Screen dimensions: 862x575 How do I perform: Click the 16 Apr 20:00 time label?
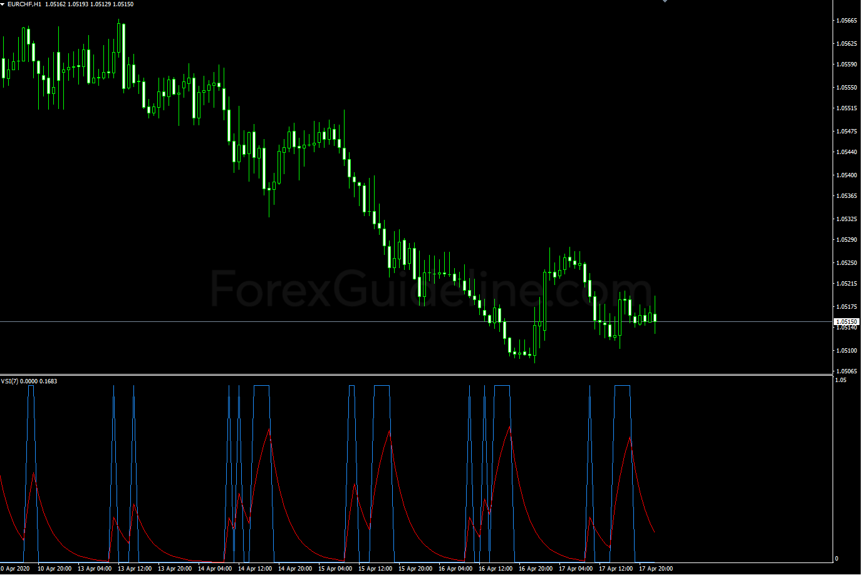[536, 569]
